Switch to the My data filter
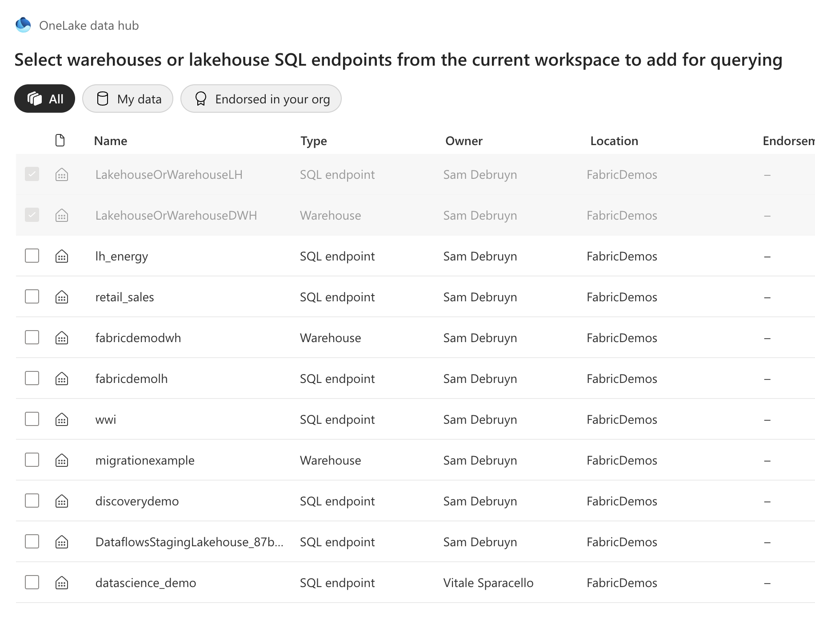The image size is (815, 623). 128,99
